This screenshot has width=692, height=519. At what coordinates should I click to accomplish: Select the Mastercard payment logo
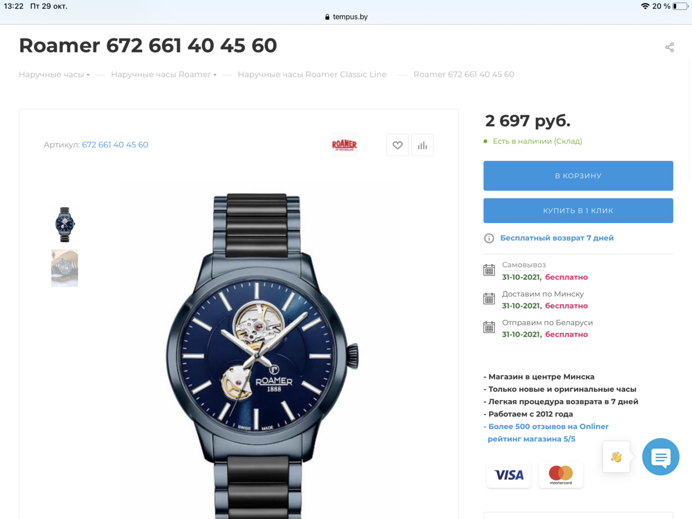coord(561,475)
